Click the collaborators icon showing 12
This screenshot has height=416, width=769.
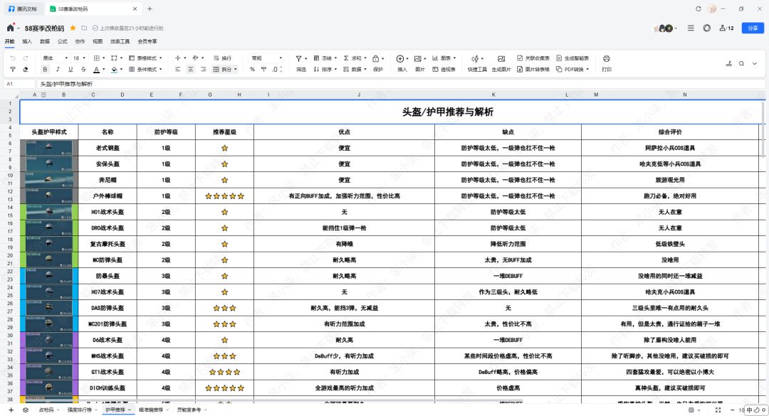point(726,28)
